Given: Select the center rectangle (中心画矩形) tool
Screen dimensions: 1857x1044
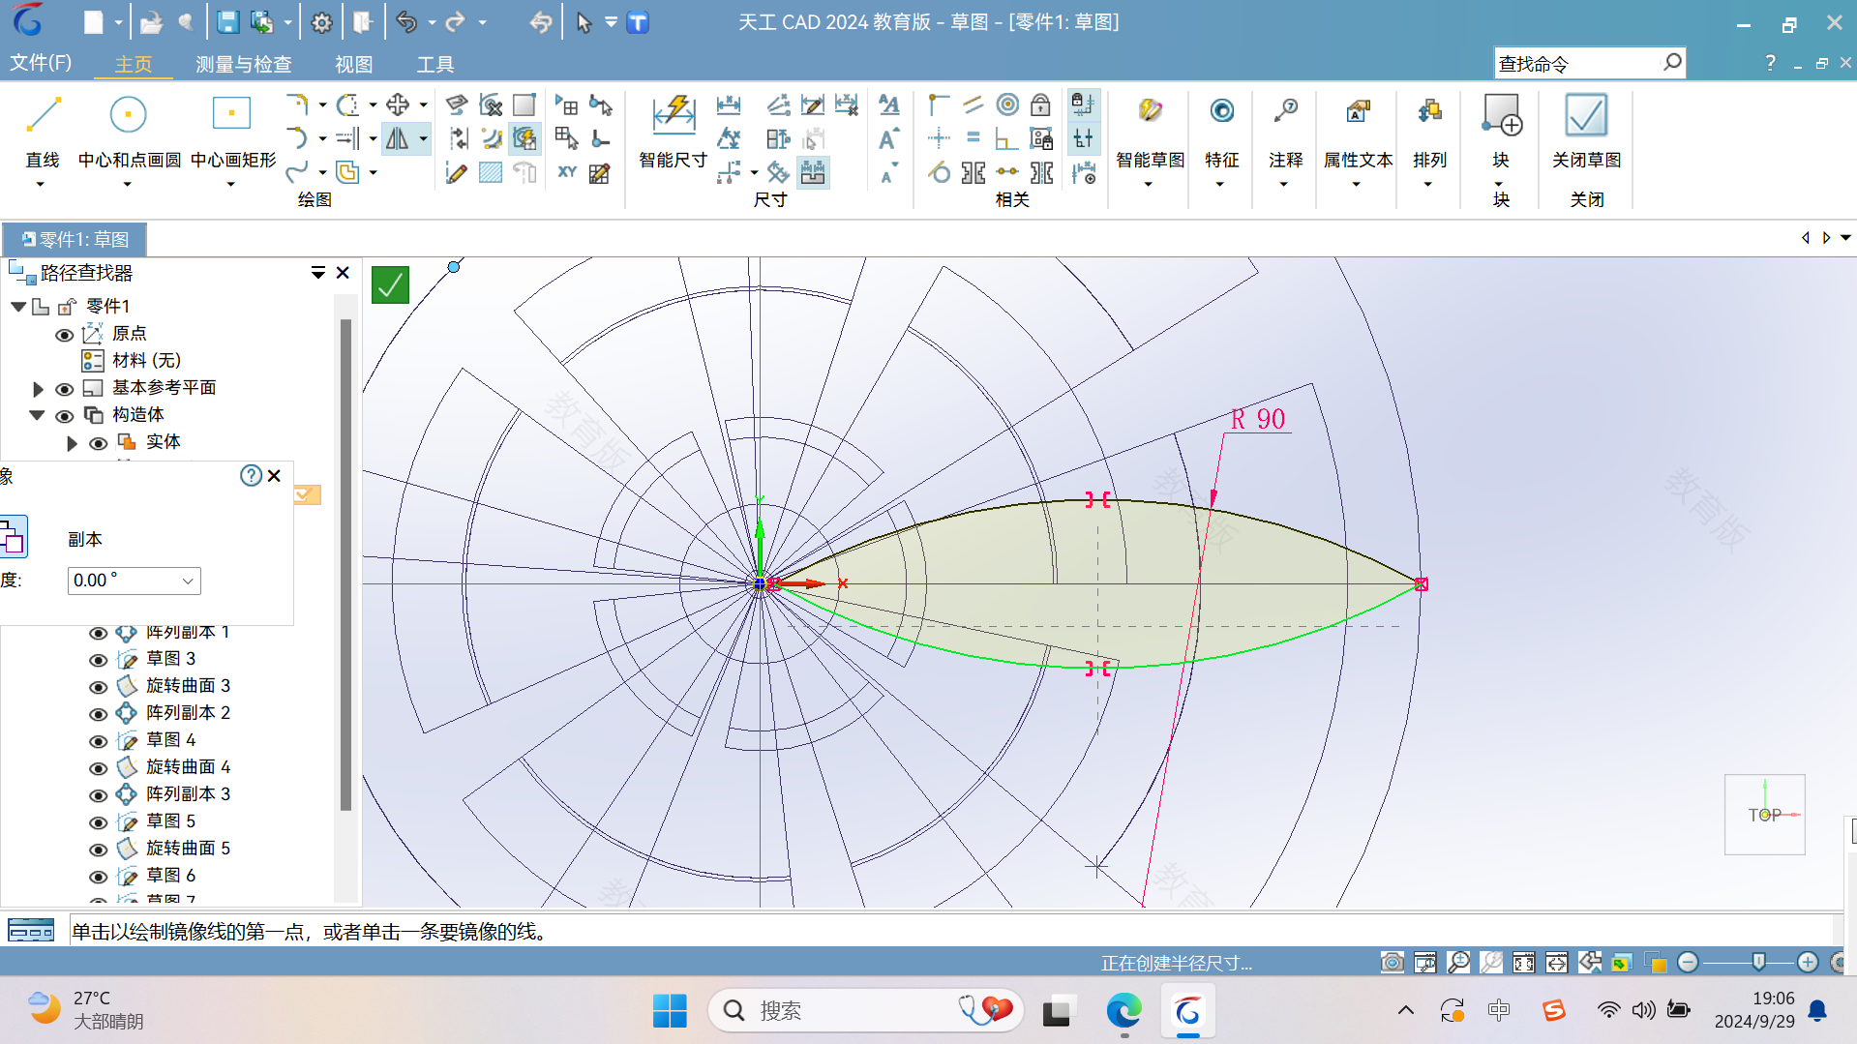Looking at the screenshot, I should 231,114.
